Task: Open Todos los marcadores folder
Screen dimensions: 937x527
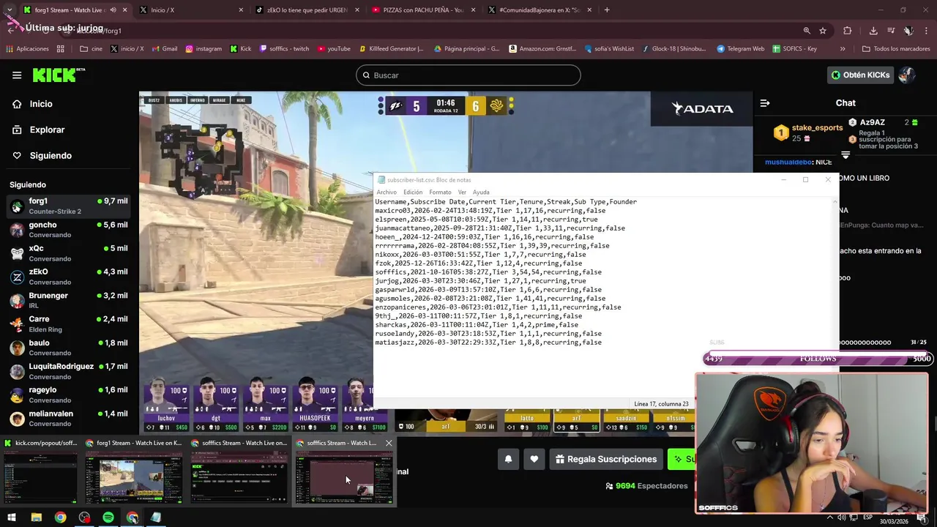Action: tap(895, 49)
